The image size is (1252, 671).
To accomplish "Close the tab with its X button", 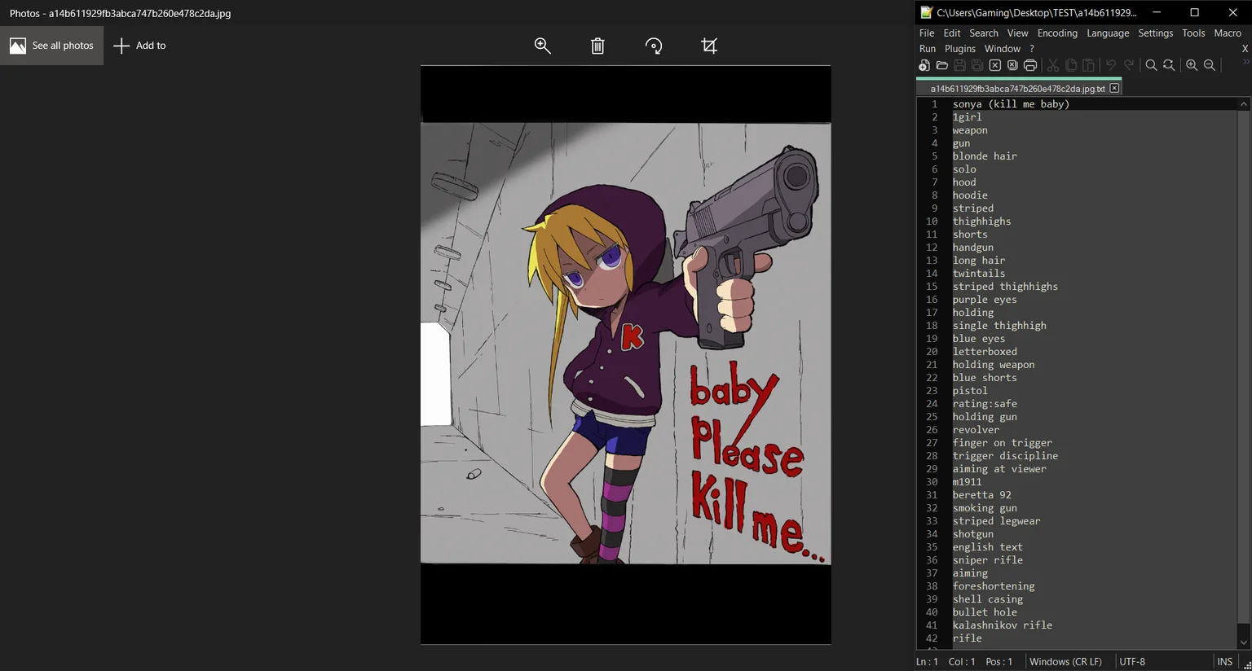I will (x=1114, y=88).
